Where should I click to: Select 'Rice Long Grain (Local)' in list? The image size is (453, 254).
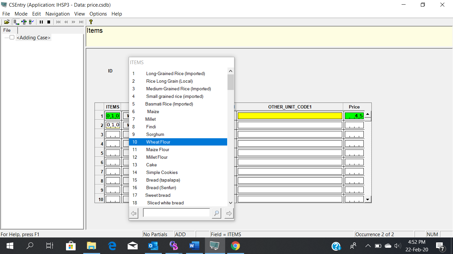[178, 81]
